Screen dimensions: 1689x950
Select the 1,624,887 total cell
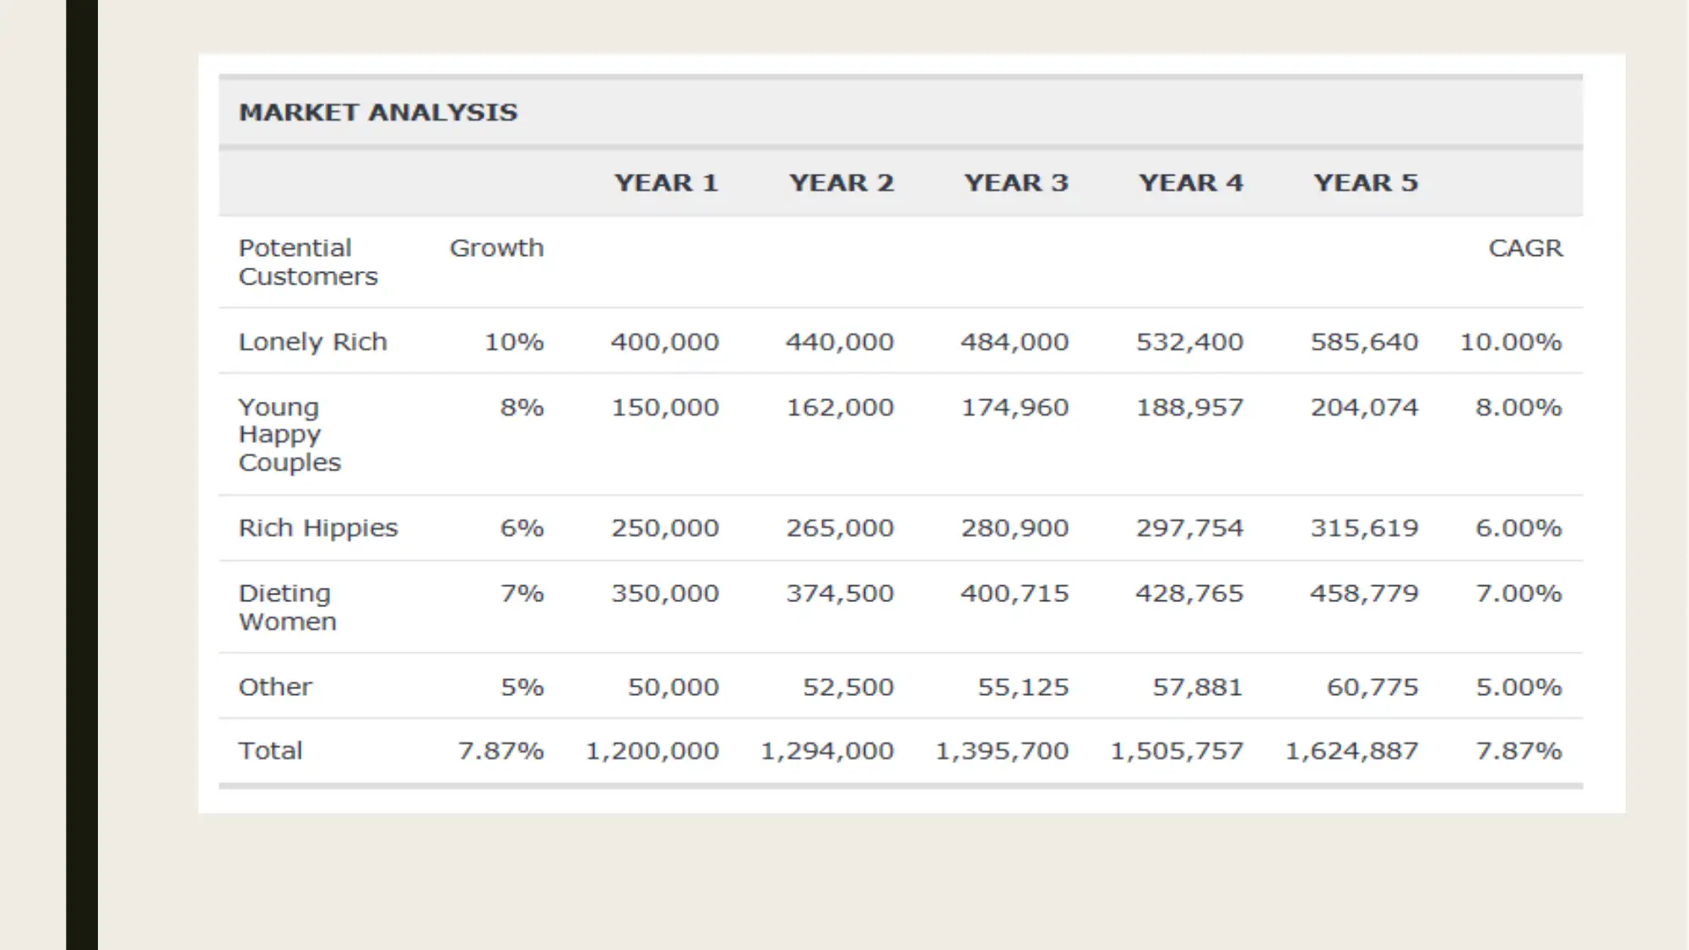[x=1351, y=751]
